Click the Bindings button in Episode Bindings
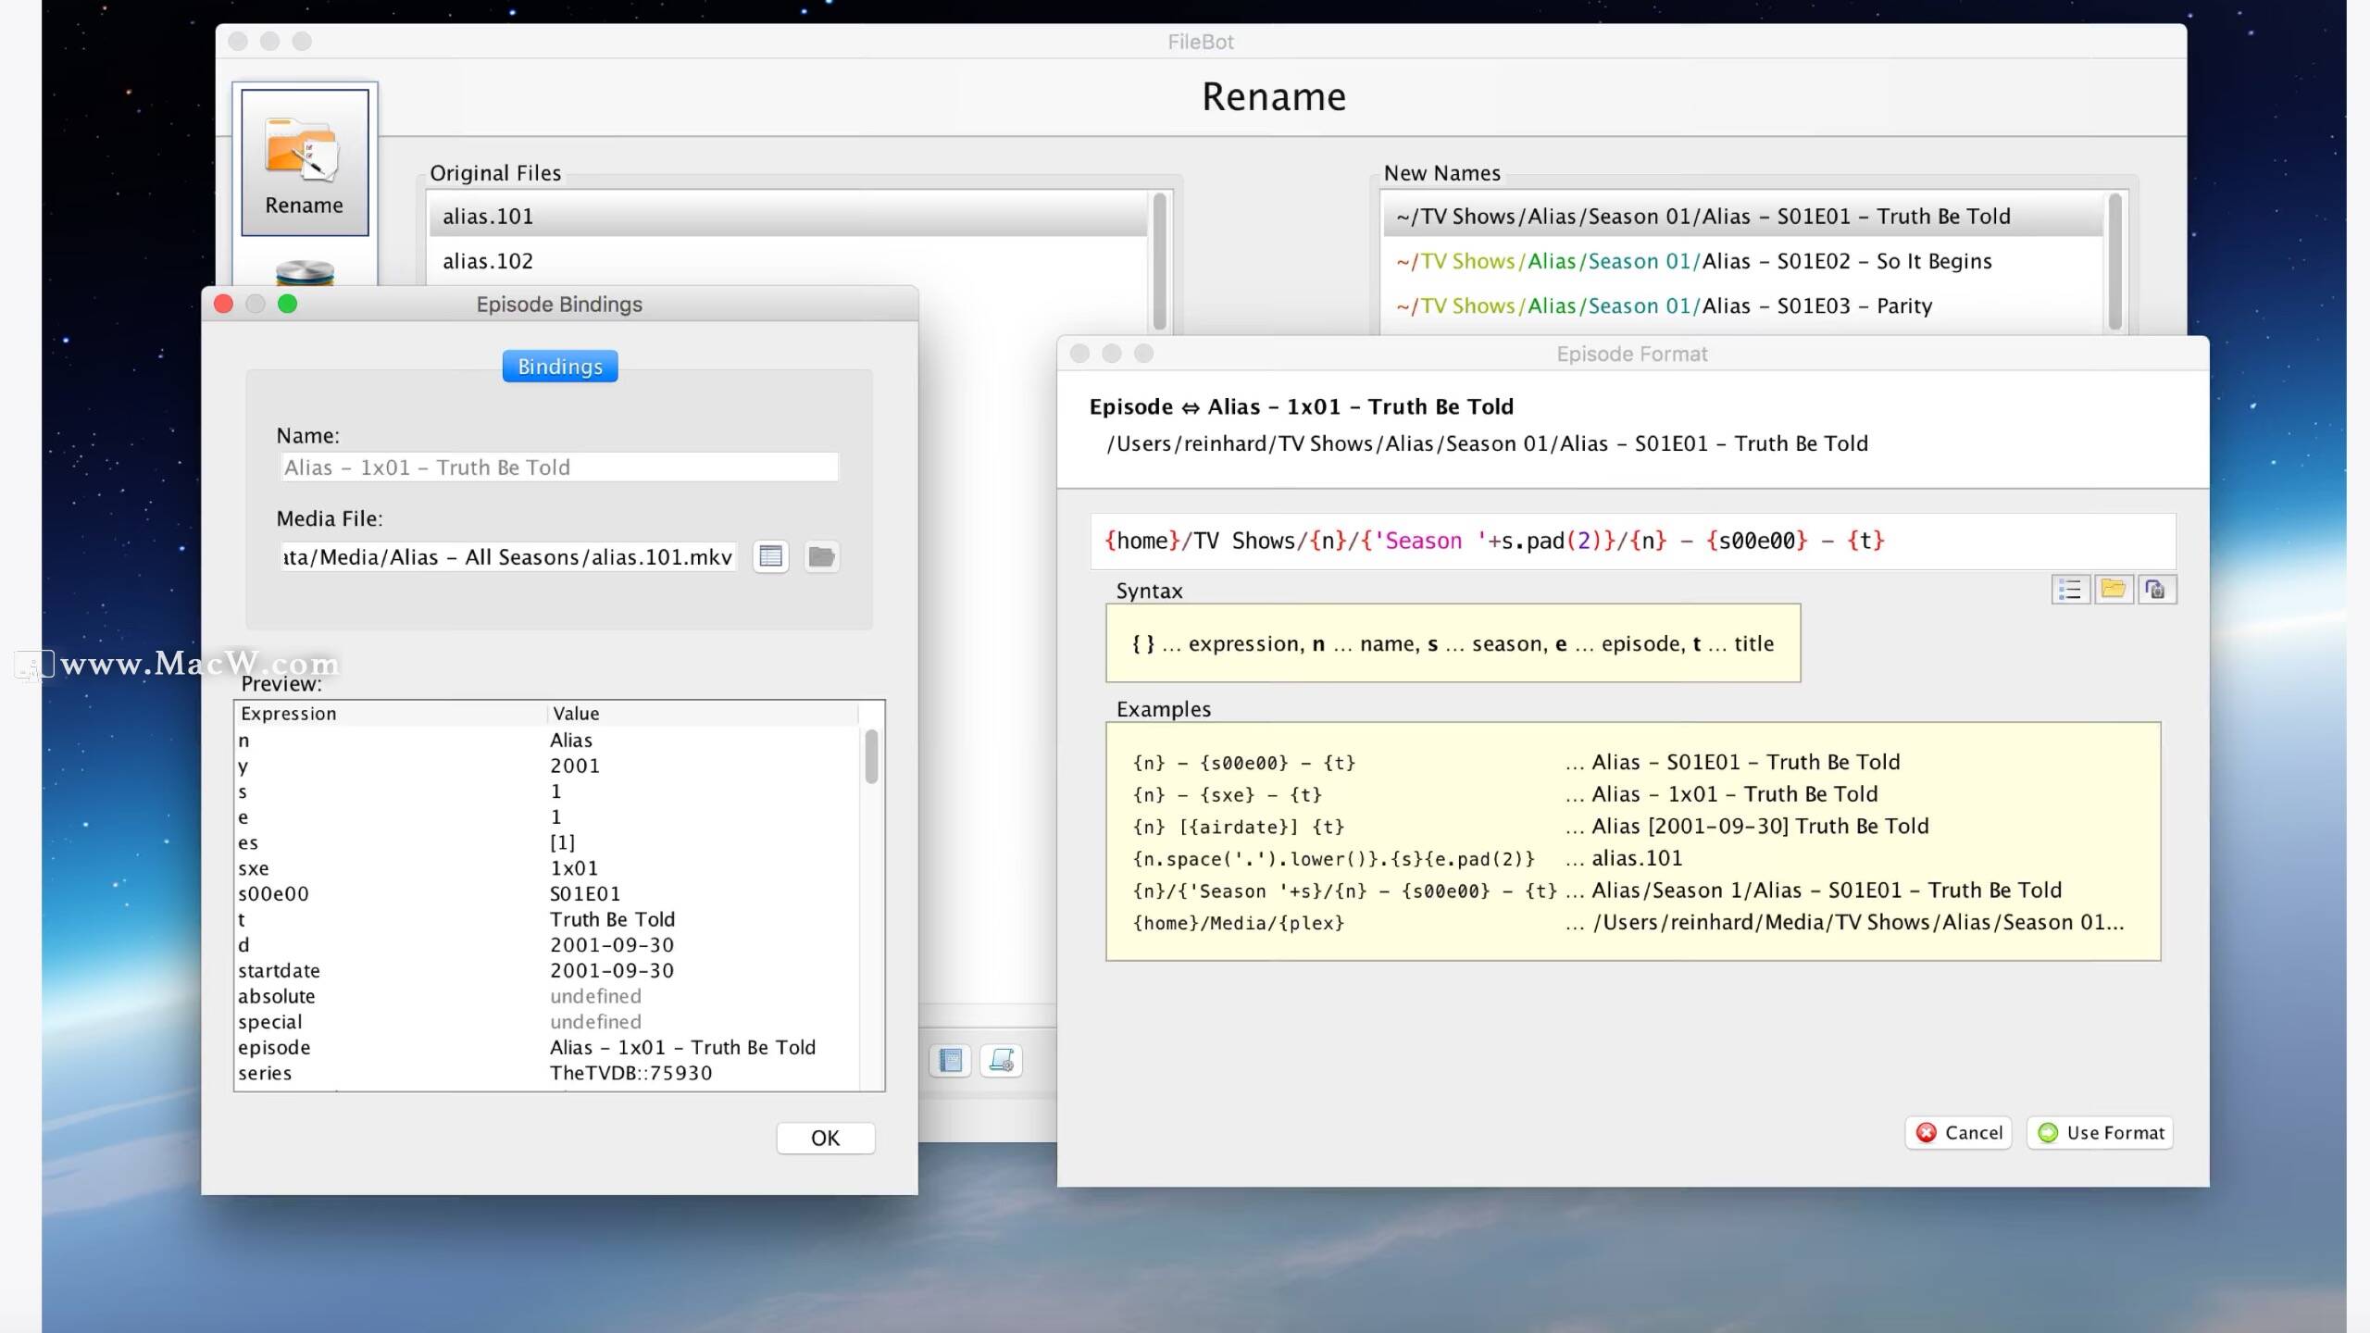Viewport: 2370px width, 1333px height. coord(558,367)
